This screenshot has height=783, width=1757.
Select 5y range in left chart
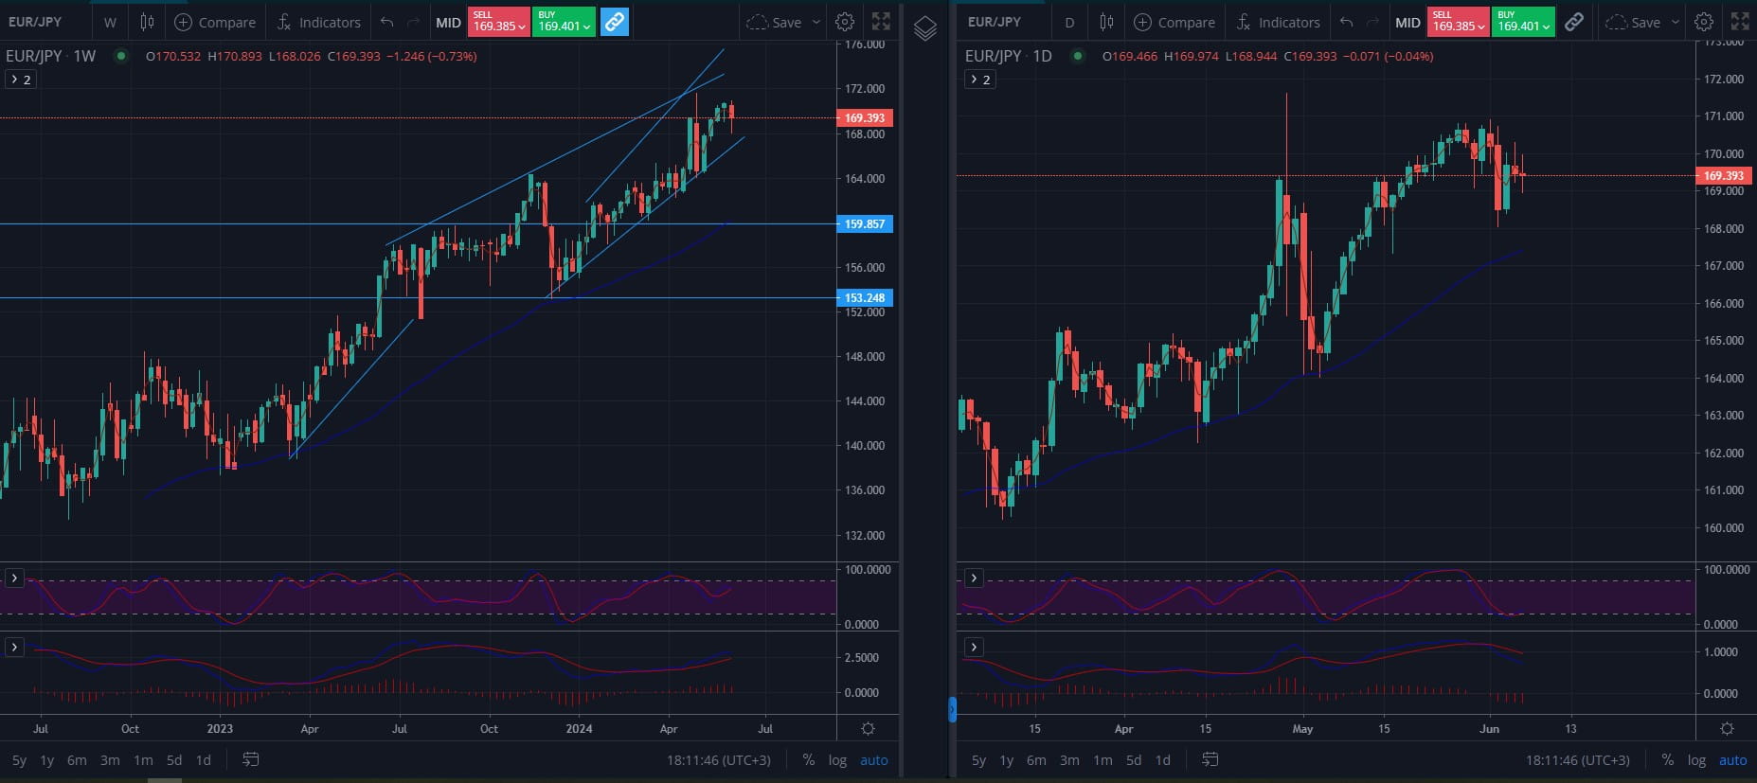coord(19,760)
